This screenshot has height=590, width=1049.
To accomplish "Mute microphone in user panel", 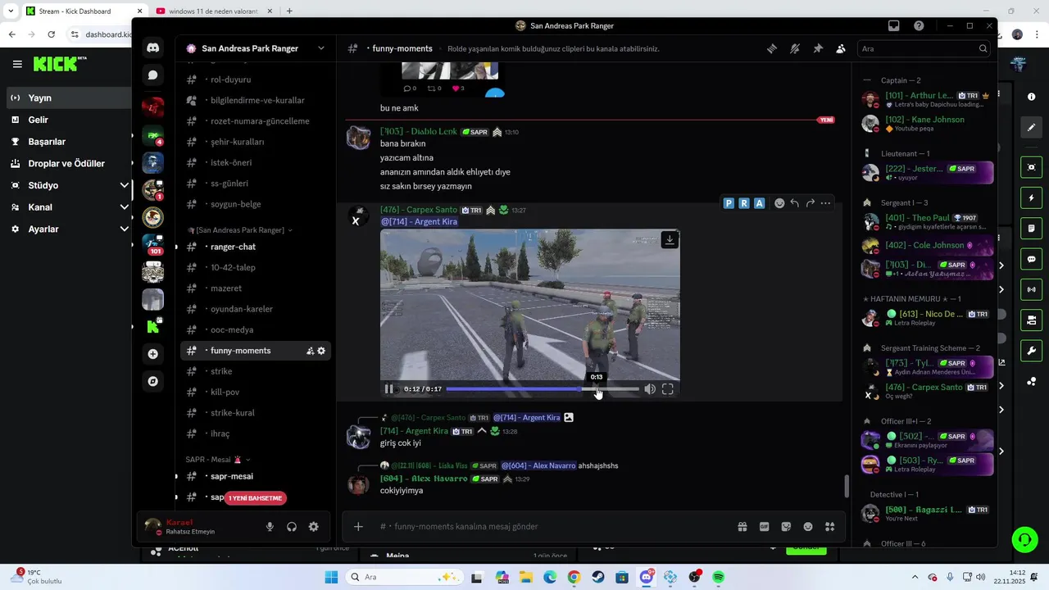I will [x=270, y=527].
